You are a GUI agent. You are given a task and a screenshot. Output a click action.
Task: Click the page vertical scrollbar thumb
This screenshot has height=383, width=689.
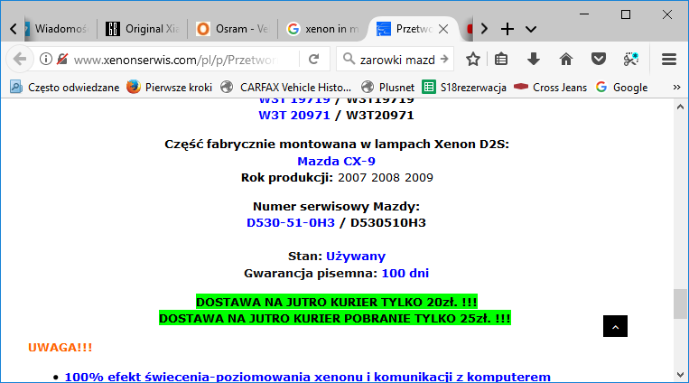point(680,304)
